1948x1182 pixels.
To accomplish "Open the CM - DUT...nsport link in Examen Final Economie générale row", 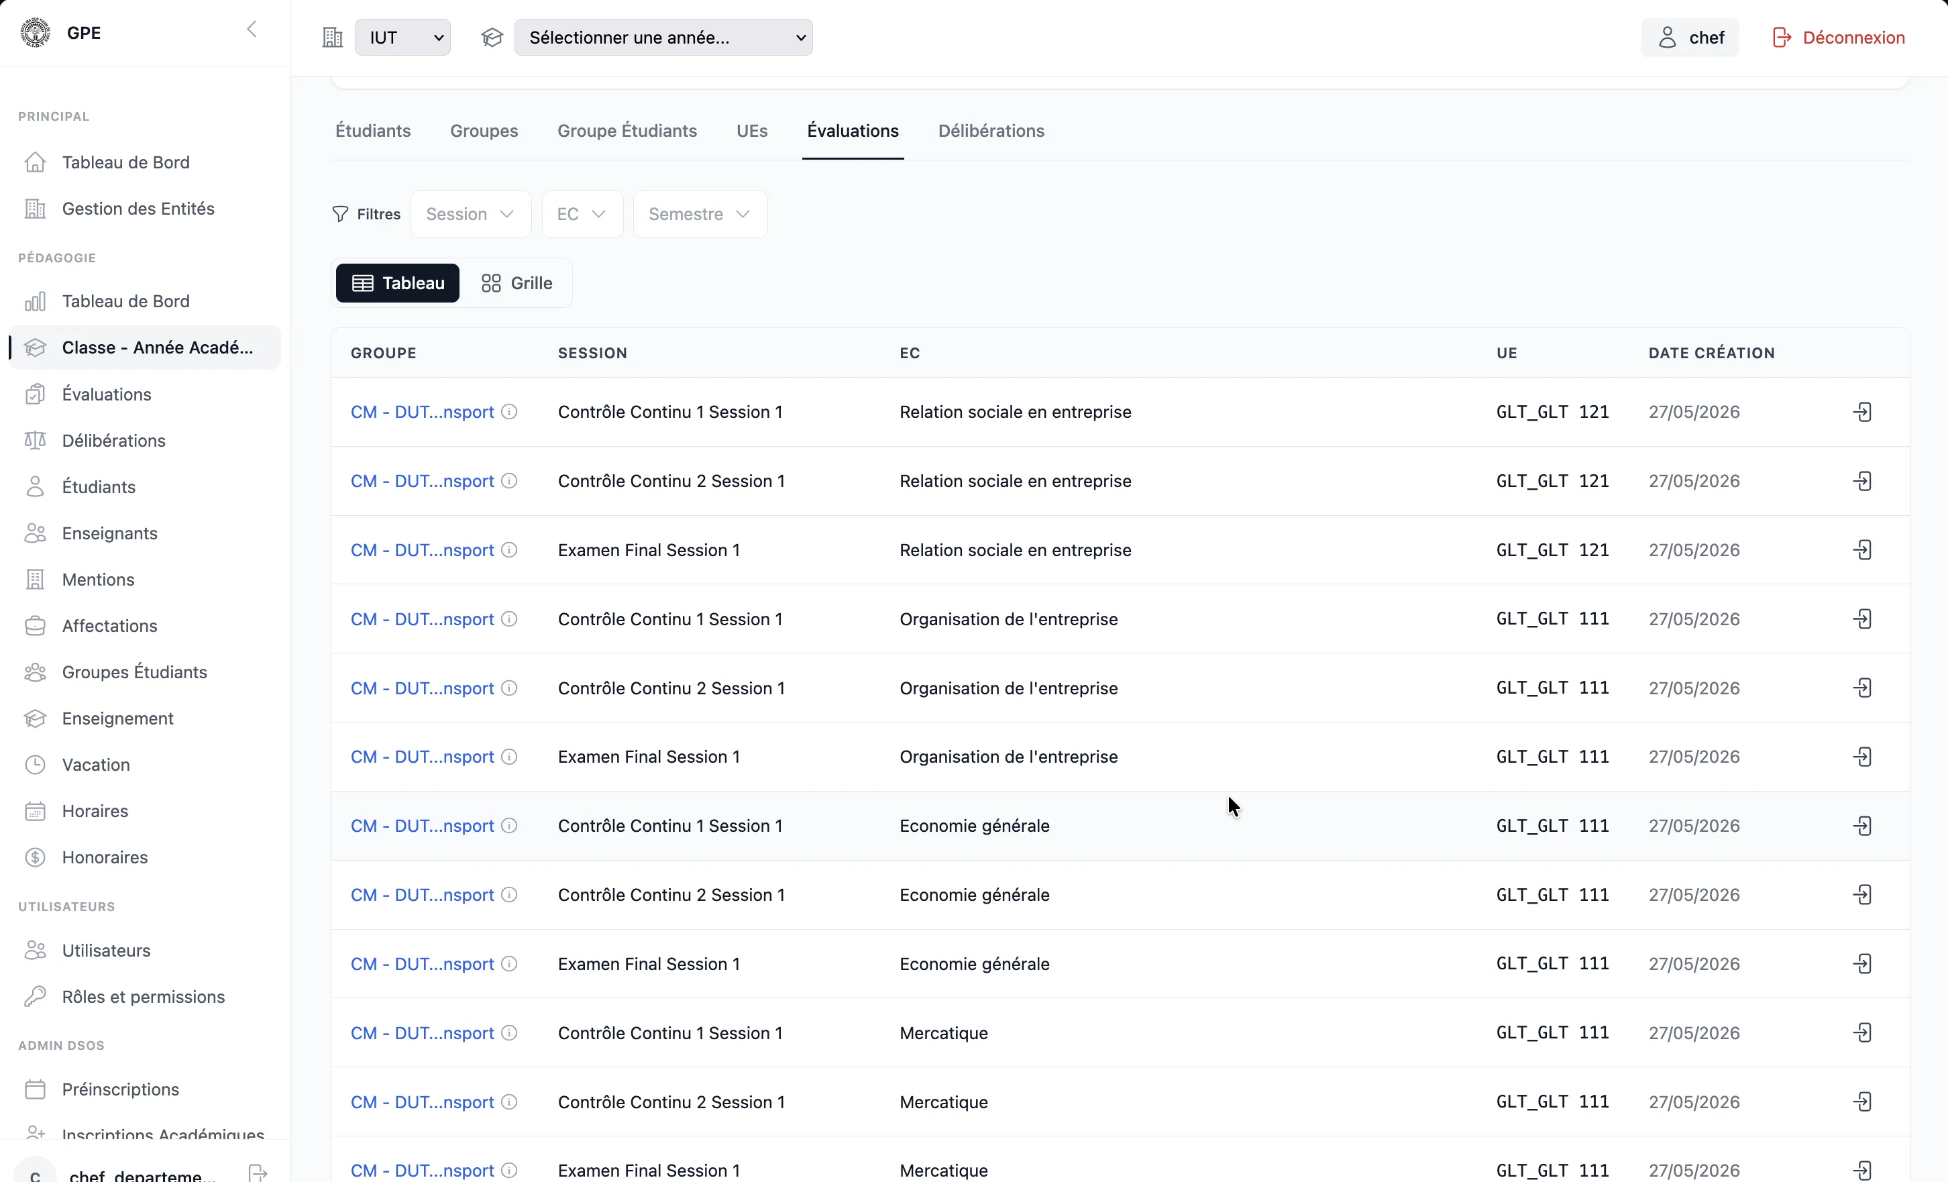I will point(422,964).
